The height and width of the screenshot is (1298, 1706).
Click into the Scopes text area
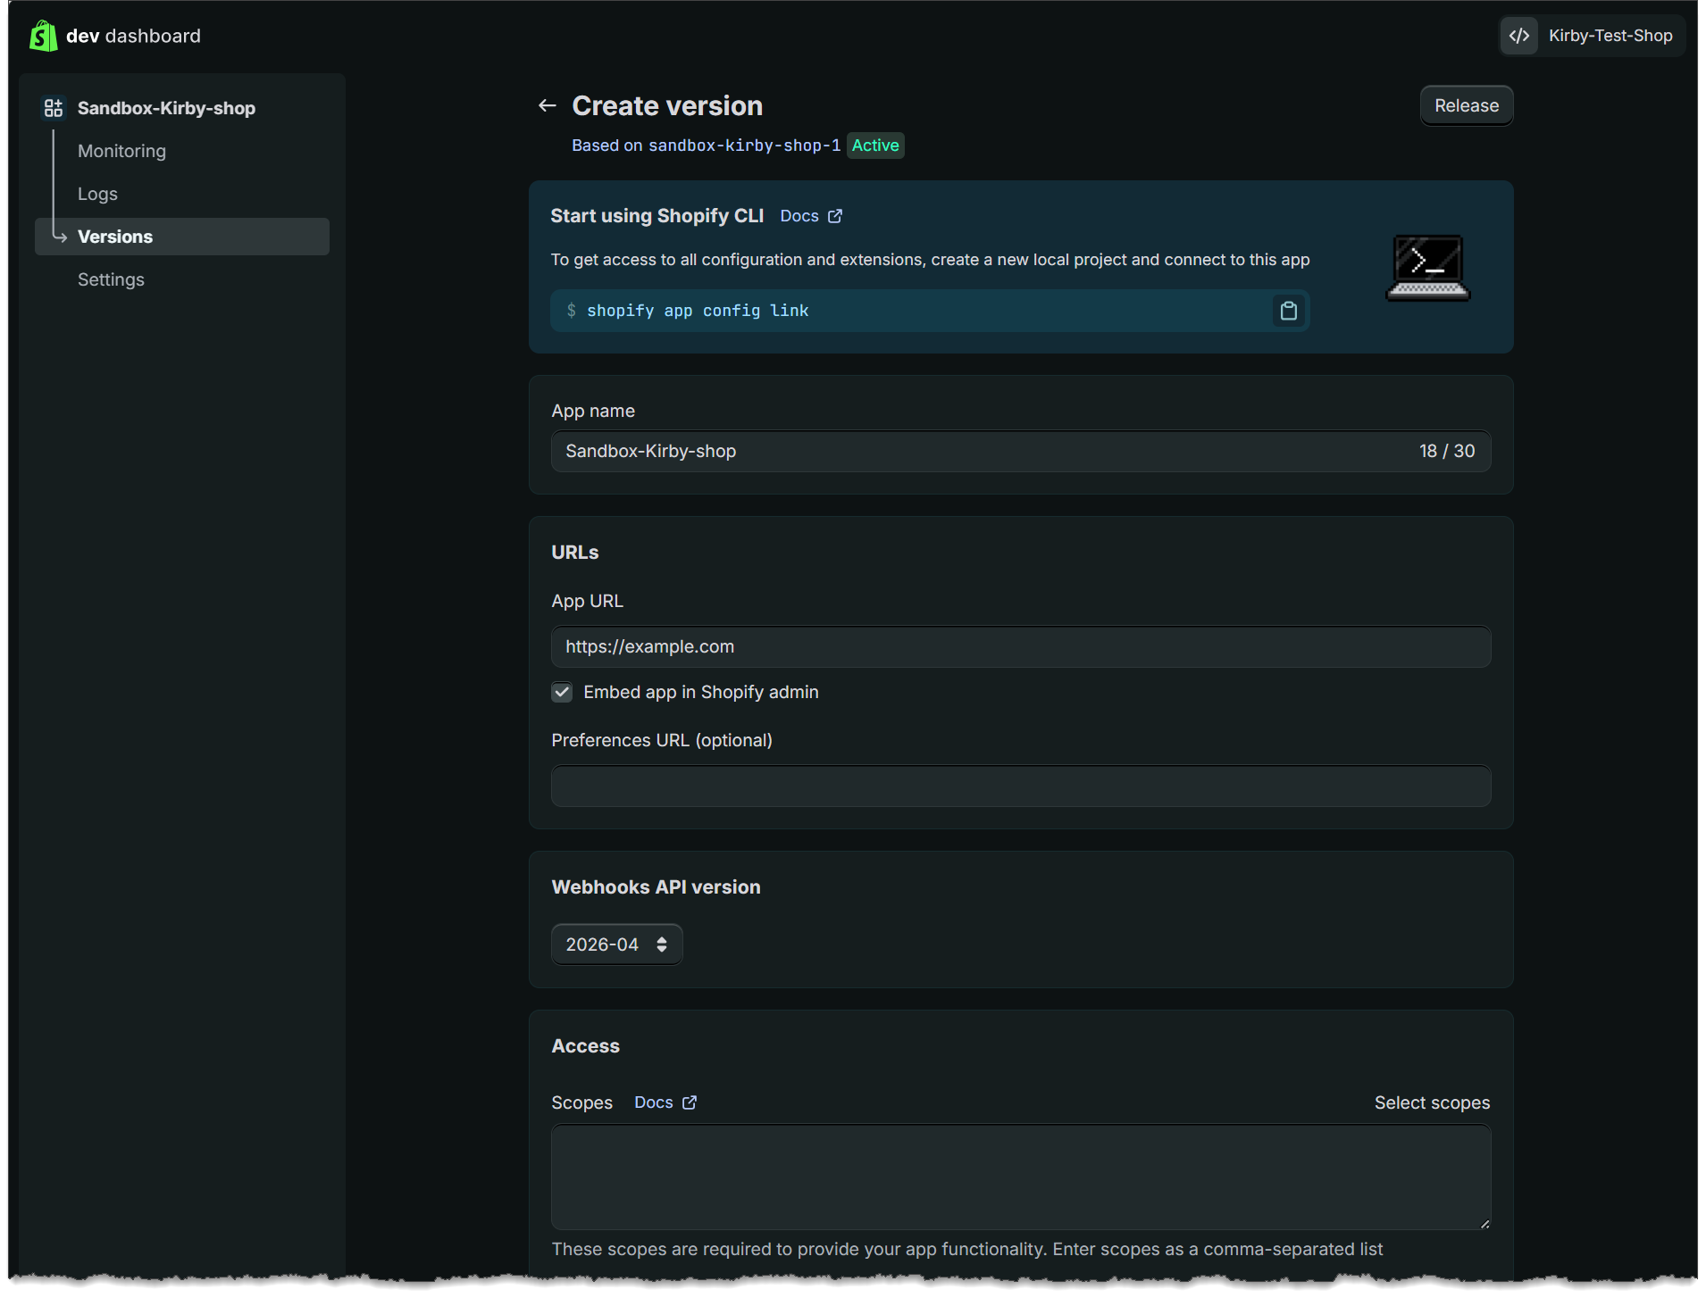click(1021, 1177)
